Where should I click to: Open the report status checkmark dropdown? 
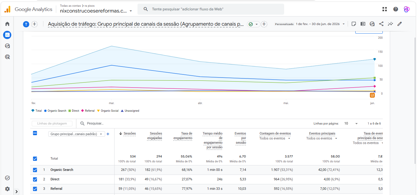(254, 24)
